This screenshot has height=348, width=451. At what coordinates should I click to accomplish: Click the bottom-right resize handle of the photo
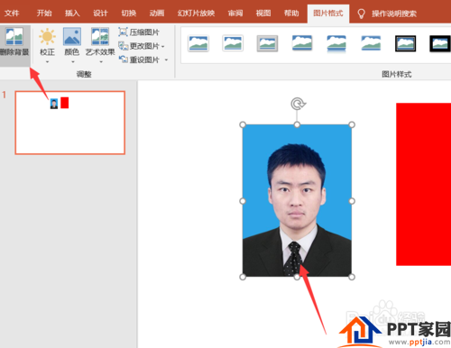[352, 277]
